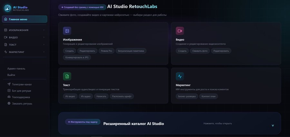
Task: Expand the МАРКЕТИНГ sidebar chevron
Action: coord(44,52)
